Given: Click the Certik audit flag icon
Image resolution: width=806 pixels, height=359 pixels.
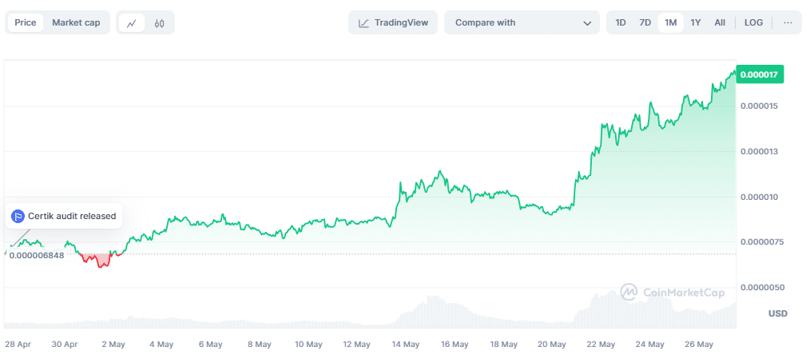Looking at the screenshot, I should tap(18, 216).
